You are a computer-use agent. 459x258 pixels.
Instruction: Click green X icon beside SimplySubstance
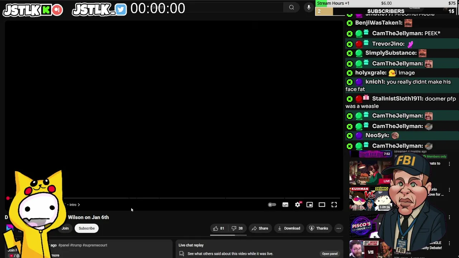(x=350, y=53)
